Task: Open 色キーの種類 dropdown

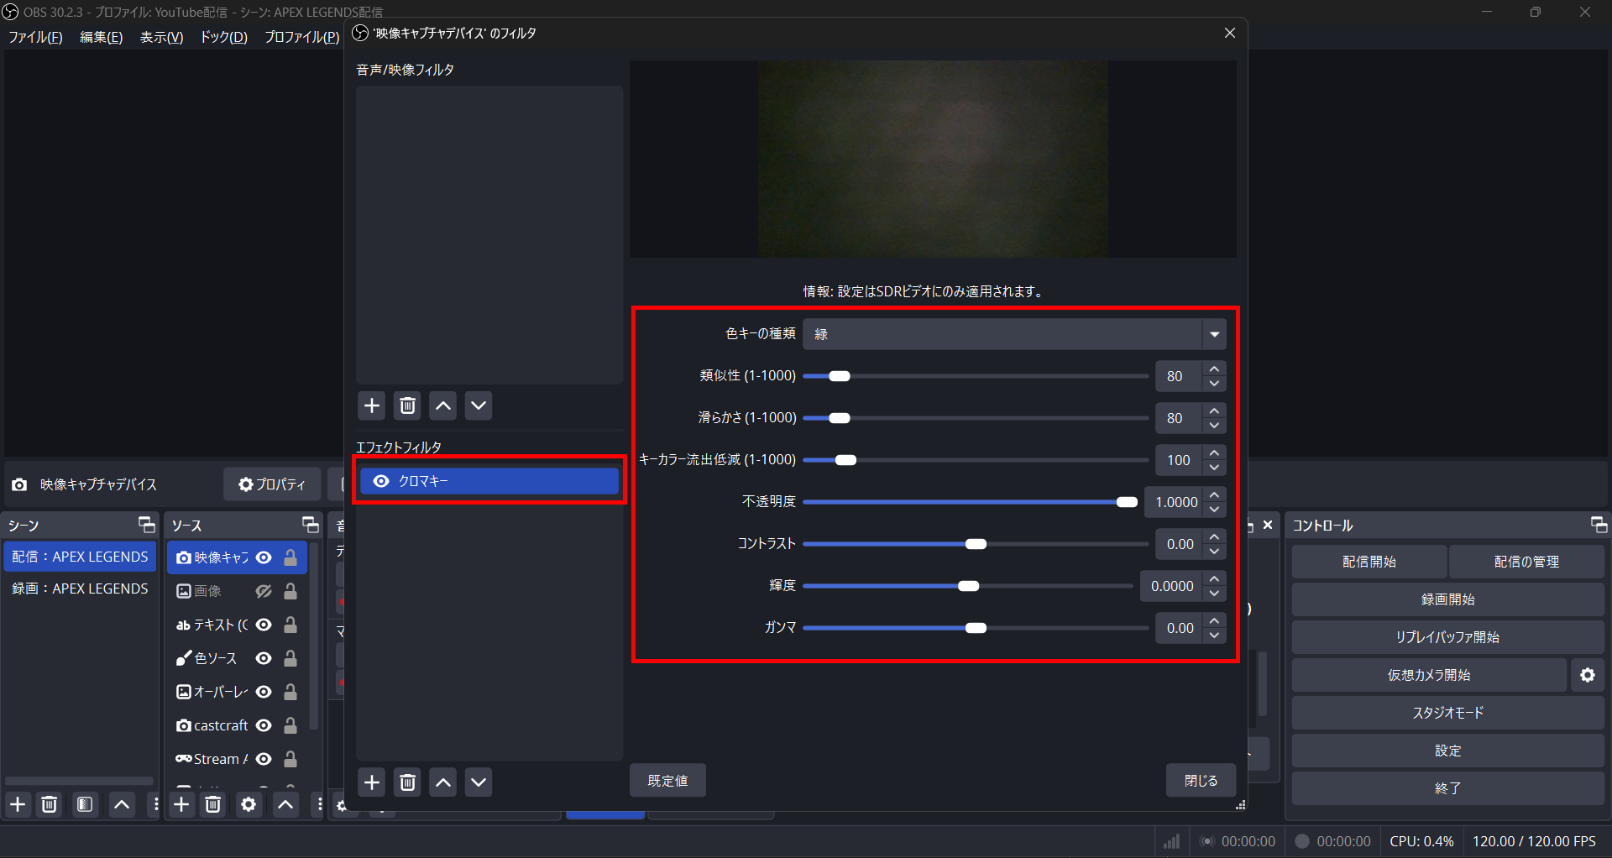Action: point(1014,334)
